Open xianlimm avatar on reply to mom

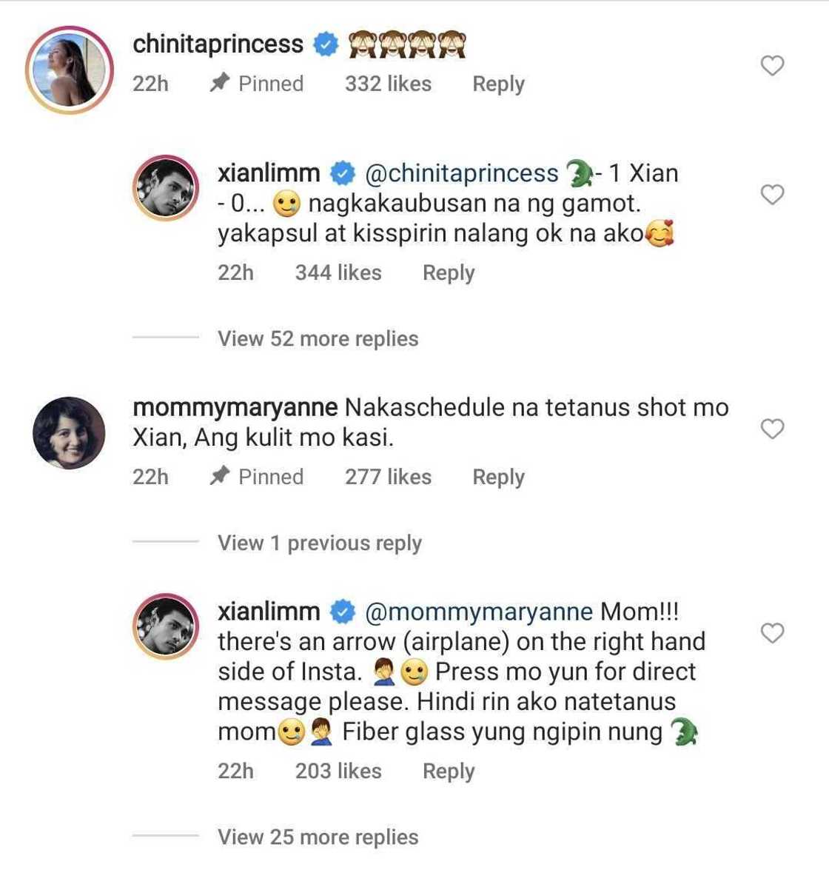(165, 626)
